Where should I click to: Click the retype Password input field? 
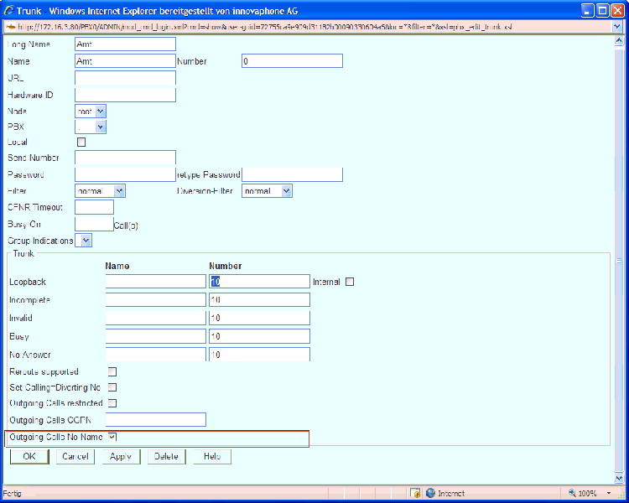(x=292, y=174)
